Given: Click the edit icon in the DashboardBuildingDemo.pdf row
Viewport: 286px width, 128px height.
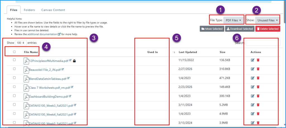Looking at the screenshot, I should [253, 96].
